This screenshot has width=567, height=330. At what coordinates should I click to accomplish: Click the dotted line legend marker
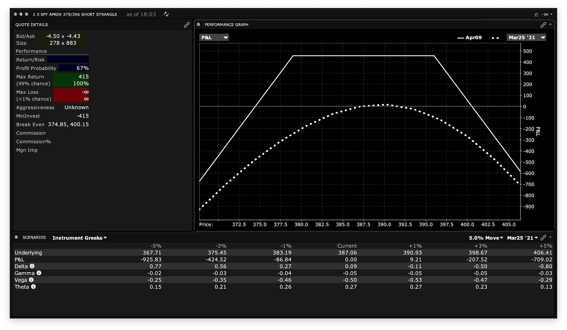(495, 38)
